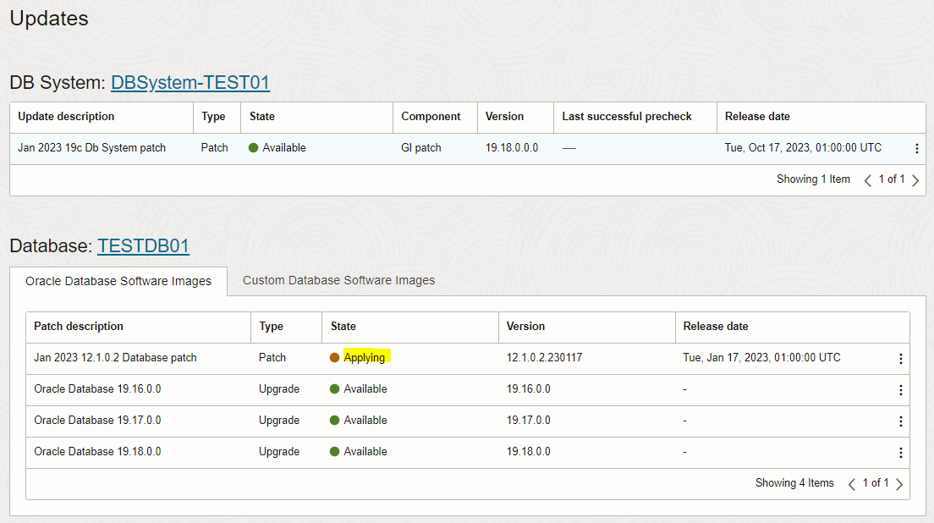
Task: Click Upgrade type in 19.17.0.0 row
Action: 279,420
